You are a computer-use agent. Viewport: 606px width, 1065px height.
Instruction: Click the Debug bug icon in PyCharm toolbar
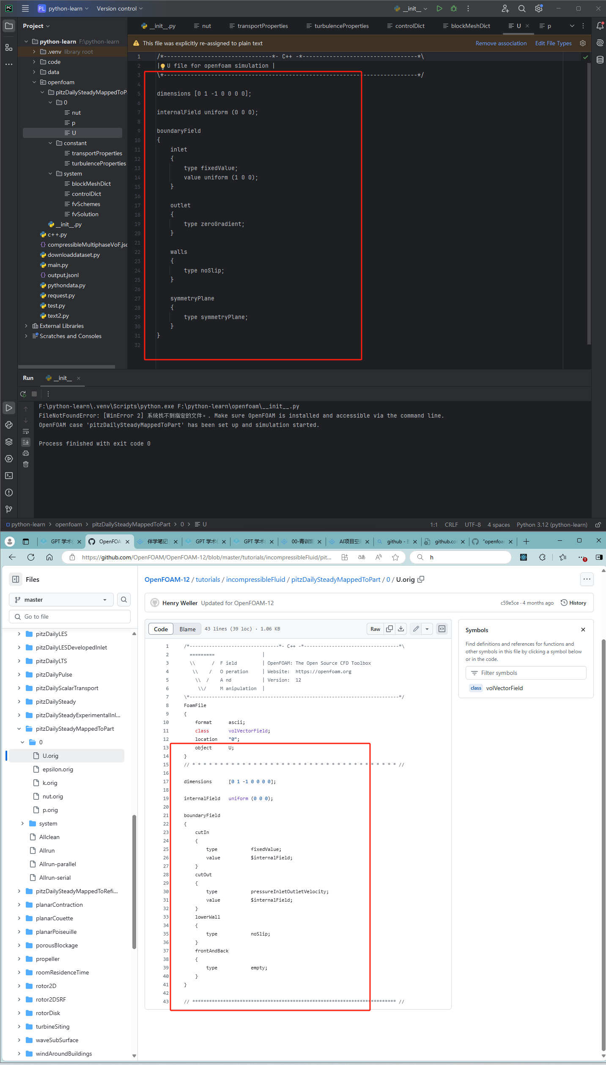(x=454, y=8)
